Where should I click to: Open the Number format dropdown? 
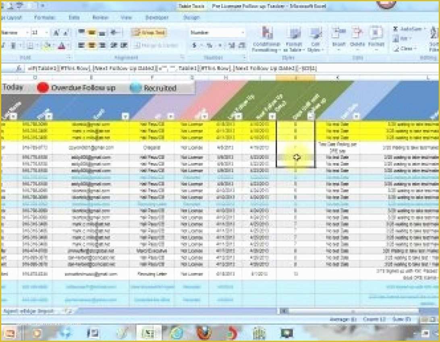click(243, 33)
